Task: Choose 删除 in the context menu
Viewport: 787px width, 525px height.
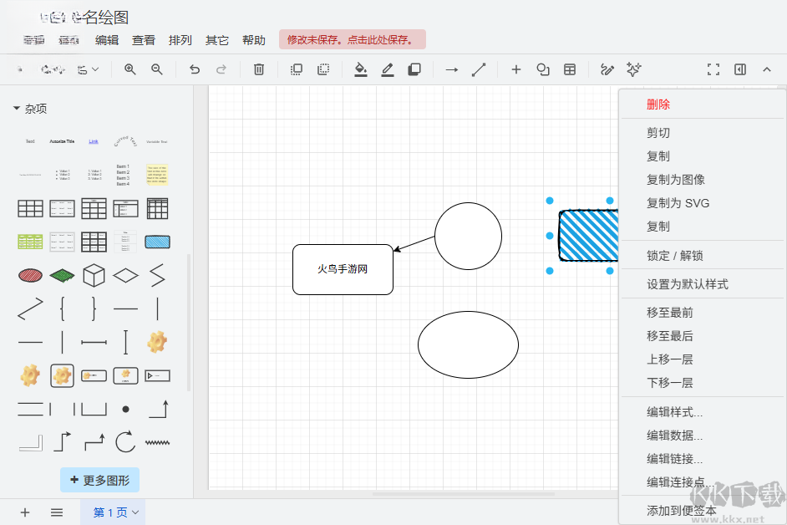Action: pyautogui.click(x=703, y=104)
